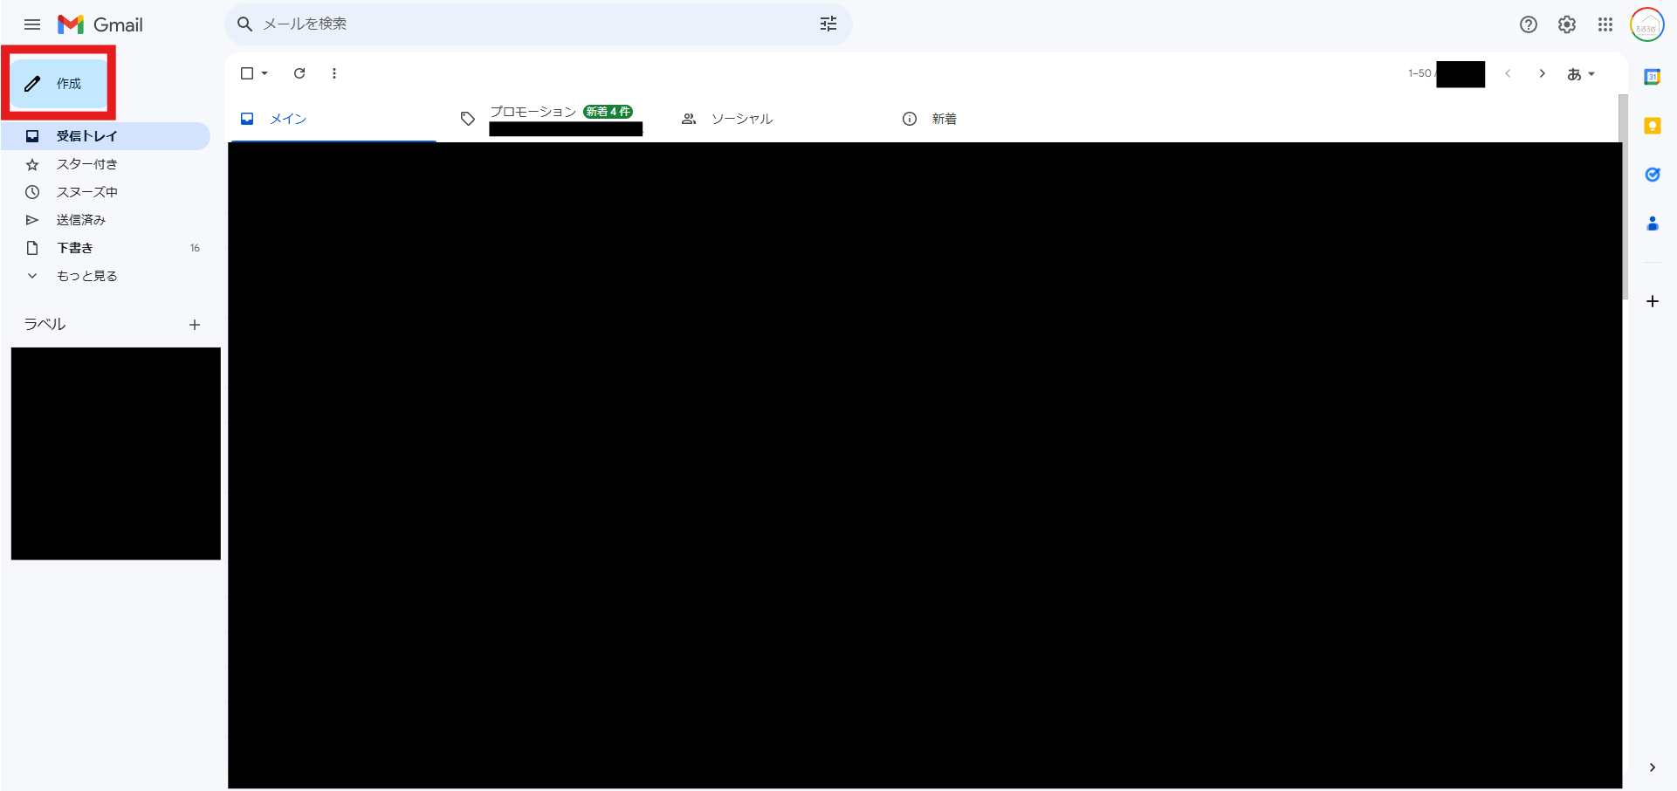Open Google Keep side panel

1653,126
